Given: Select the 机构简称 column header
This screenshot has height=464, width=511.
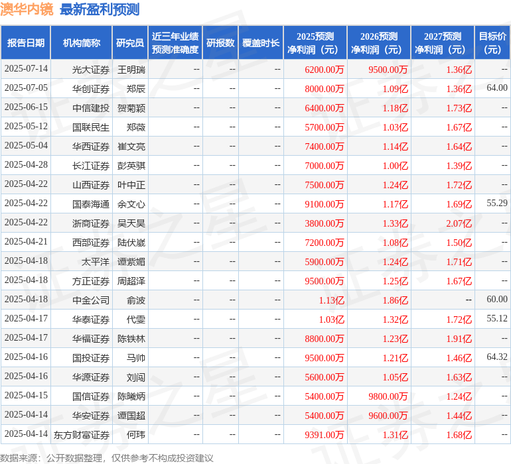Looking at the screenshot, I should (x=82, y=42).
